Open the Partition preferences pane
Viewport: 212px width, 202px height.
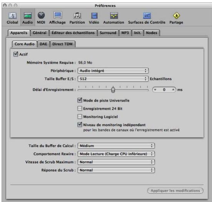click(77, 18)
